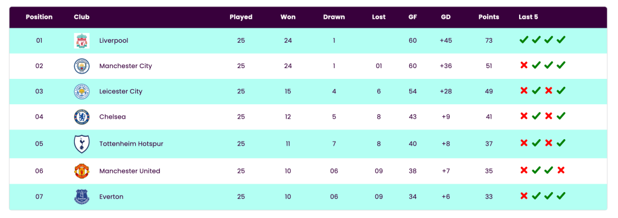Sort table by Points column header
618x218 pixels.
489,17
